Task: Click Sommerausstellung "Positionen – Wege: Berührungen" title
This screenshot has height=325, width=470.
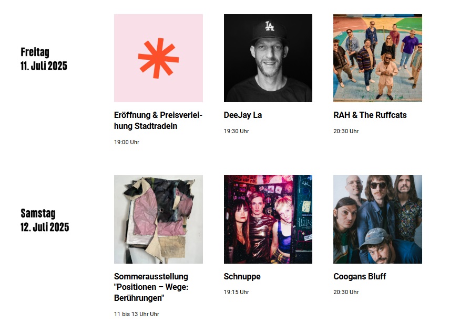Action: (151, 287)
